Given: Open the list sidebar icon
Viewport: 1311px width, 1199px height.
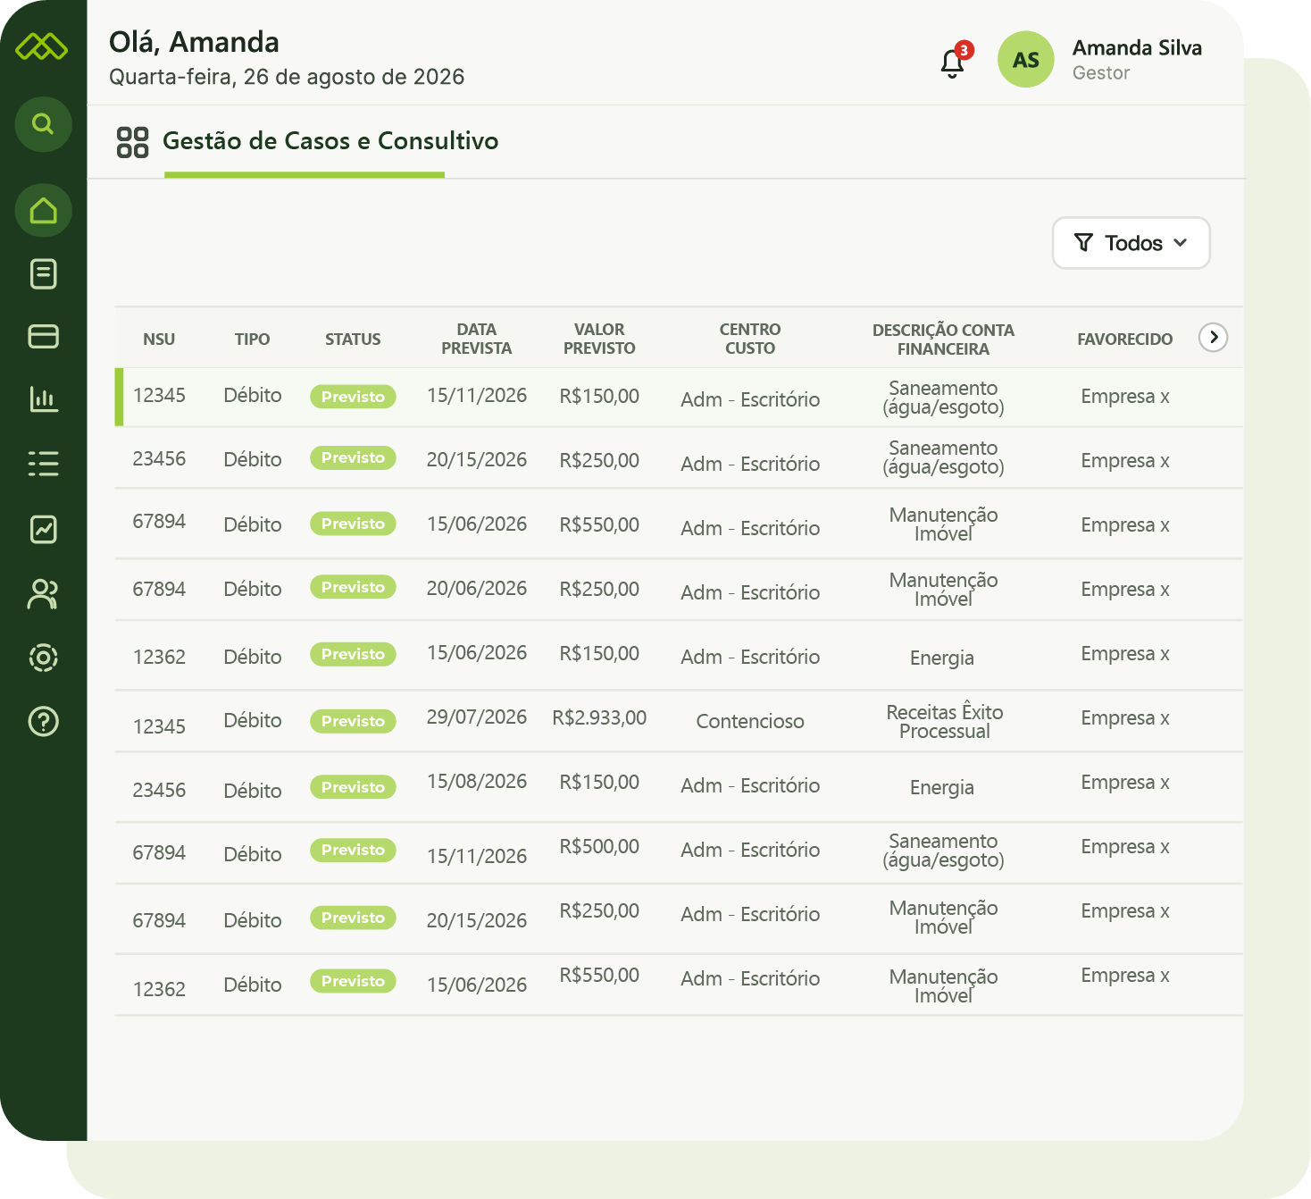Looking at the screenshot, I should [43, 464].
